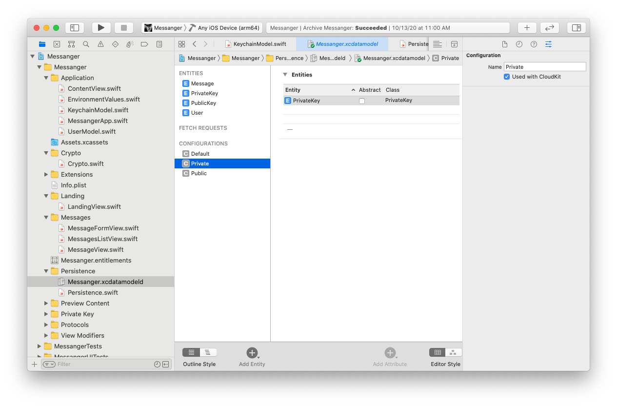
Task: Show the Issue navigator warning icon
Action: (x=100, y=44)
